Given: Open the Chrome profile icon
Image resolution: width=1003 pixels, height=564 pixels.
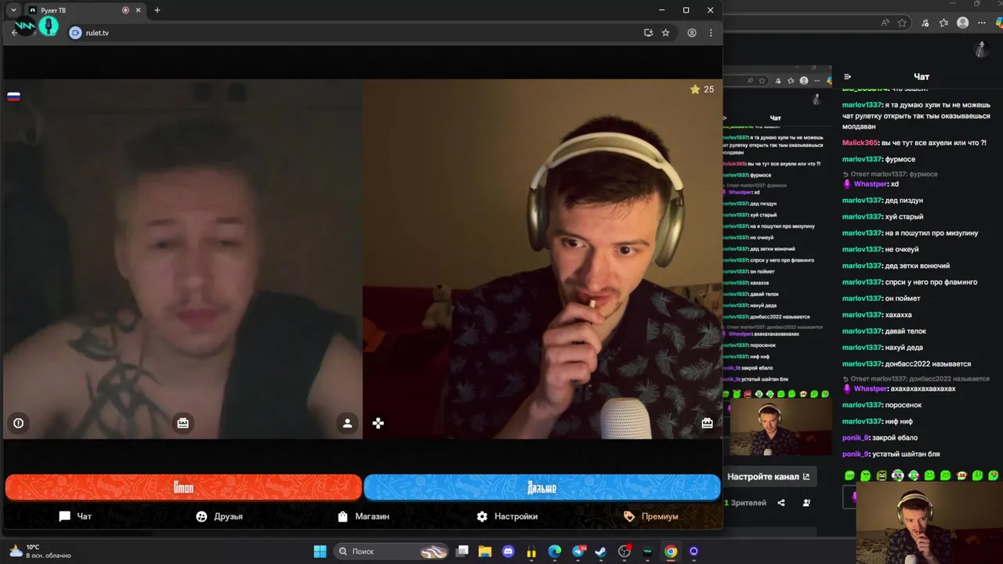Looking at the screenshot, I should (x=692, y=33).
